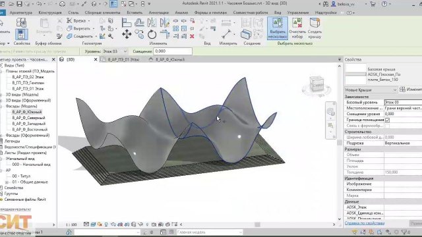Click the Save icon in quick access toolbar

point(19,4)
